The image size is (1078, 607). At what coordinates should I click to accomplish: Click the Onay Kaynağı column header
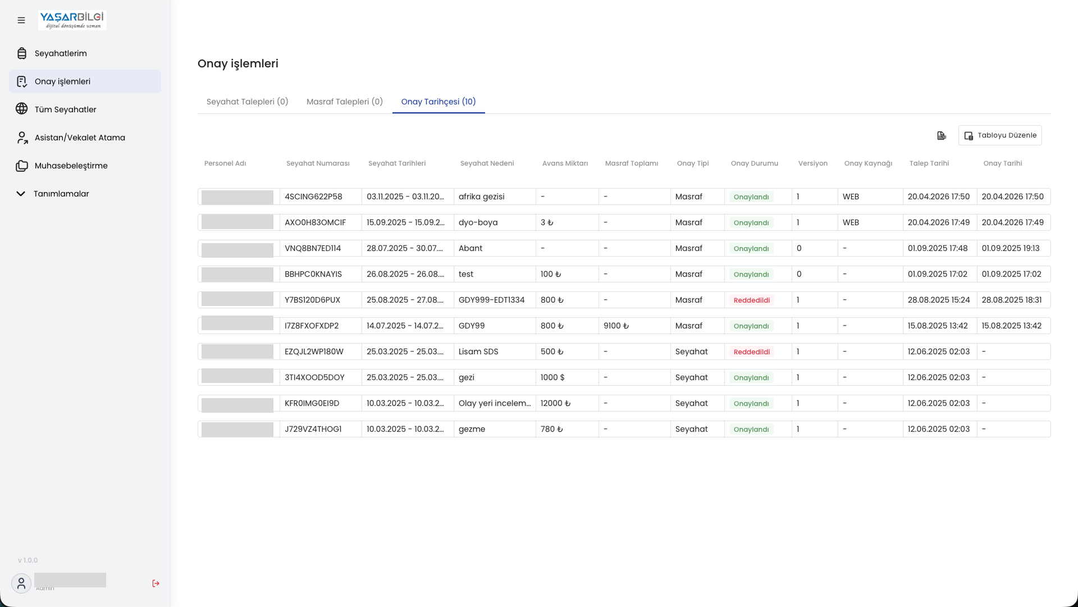pyautogui.click(x=868, y=163)
